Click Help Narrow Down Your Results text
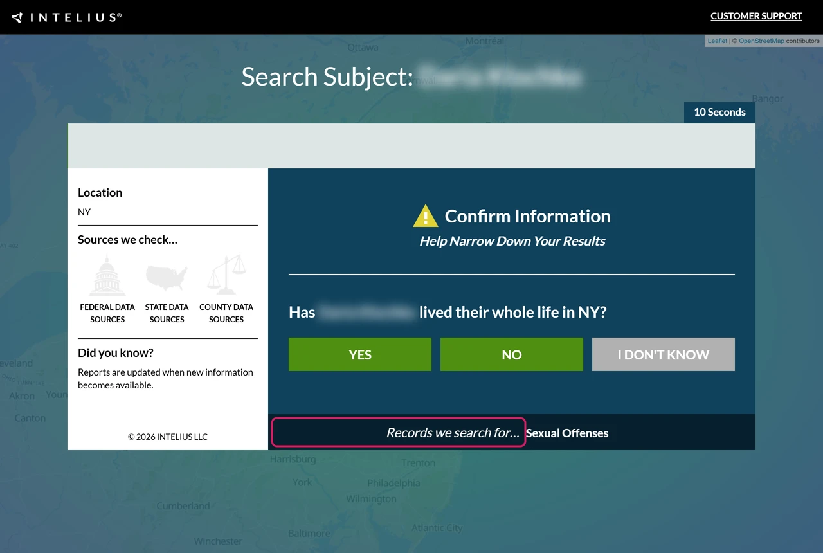This screenshot has width=823, height=553. pos(512,241)
